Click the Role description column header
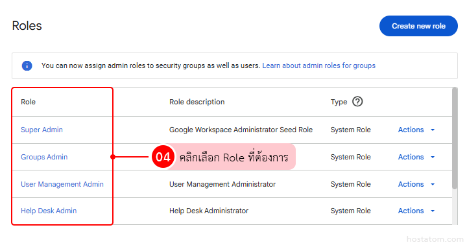Image resolution: width=467 pixels, height=245 pixels. 197,102
